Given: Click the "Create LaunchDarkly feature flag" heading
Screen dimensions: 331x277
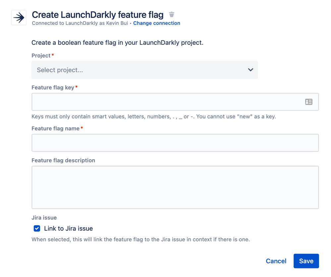Looking at the screenshot, I should coord(97,15).
